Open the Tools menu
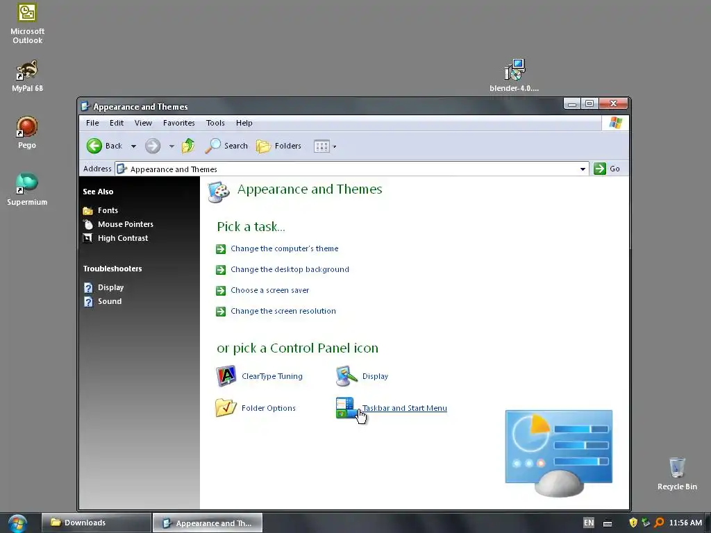The height and width of the screenshot is (533, 711). point(215,123)
